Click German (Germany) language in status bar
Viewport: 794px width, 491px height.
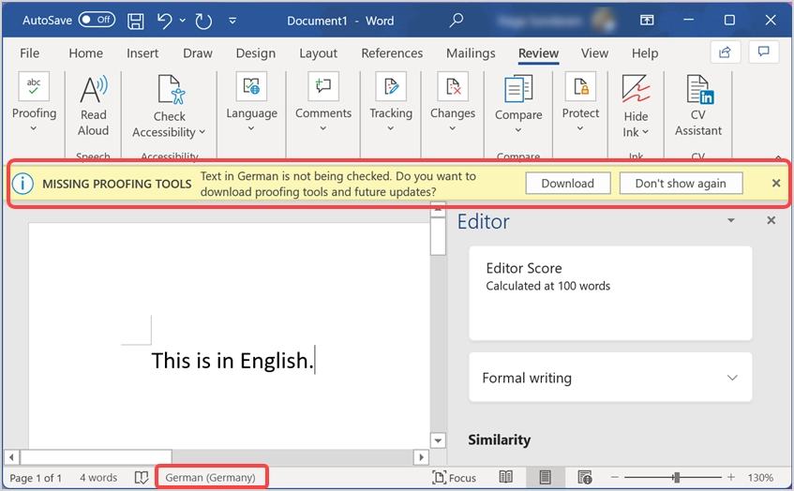click(x=210, y=477)
